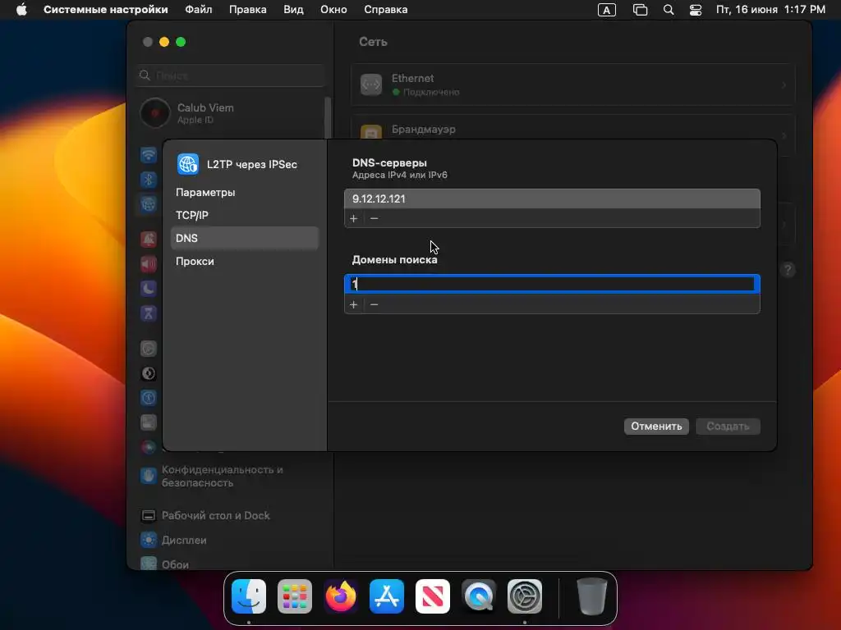The width and height of the screenshot is (841, 630).
Task: Open Spotlight search in menu bar
Action: click(x=669, y=10)
